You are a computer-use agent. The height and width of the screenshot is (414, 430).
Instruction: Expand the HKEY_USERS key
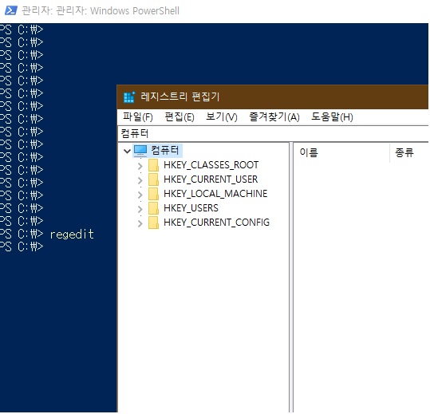click(x=140, y=210)
